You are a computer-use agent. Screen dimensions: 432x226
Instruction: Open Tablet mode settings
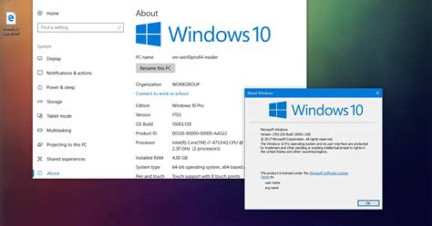coord(59,116)
